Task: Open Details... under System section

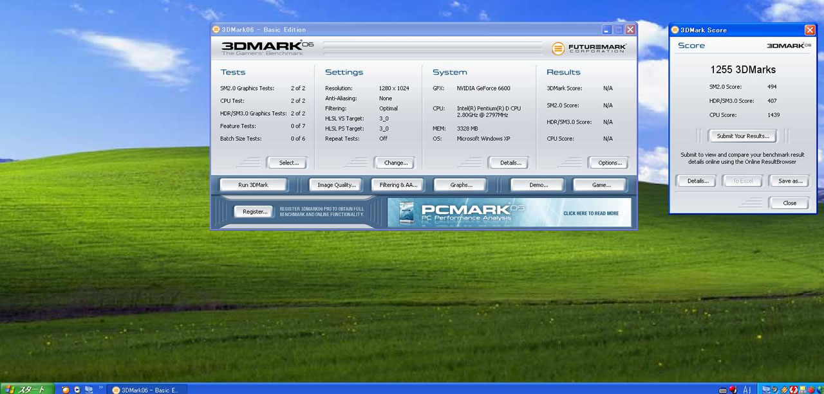Action: (510, 163)
